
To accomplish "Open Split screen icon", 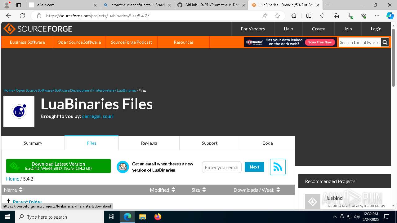I will click(309, 16).
